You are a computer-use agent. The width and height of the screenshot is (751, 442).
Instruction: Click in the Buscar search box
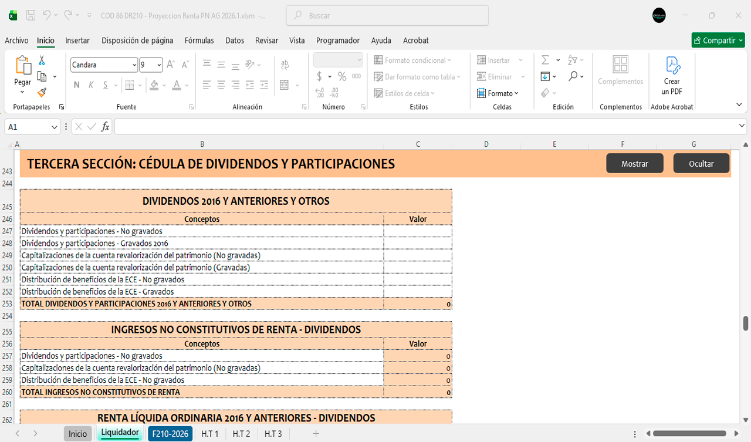point(387,16)
